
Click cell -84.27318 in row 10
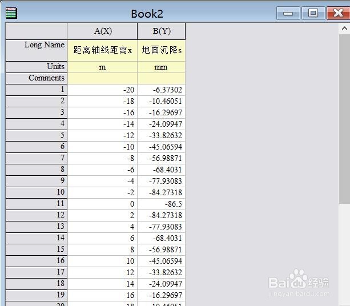coord(162,192)
